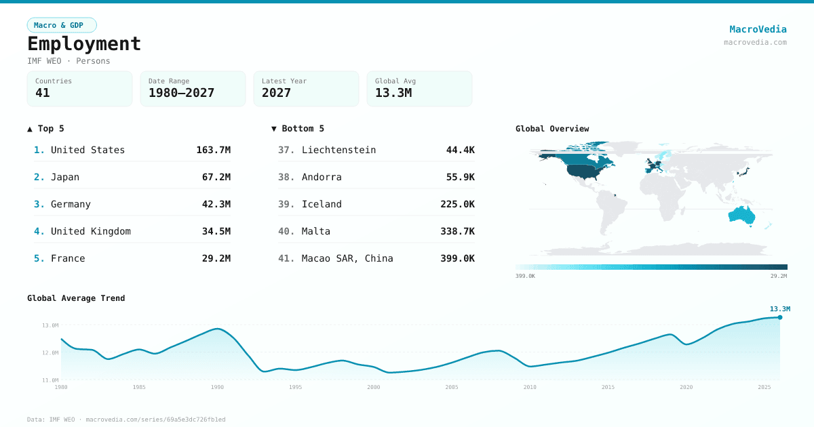Click the 13.3M label above trend endpoint

(779, 309)
